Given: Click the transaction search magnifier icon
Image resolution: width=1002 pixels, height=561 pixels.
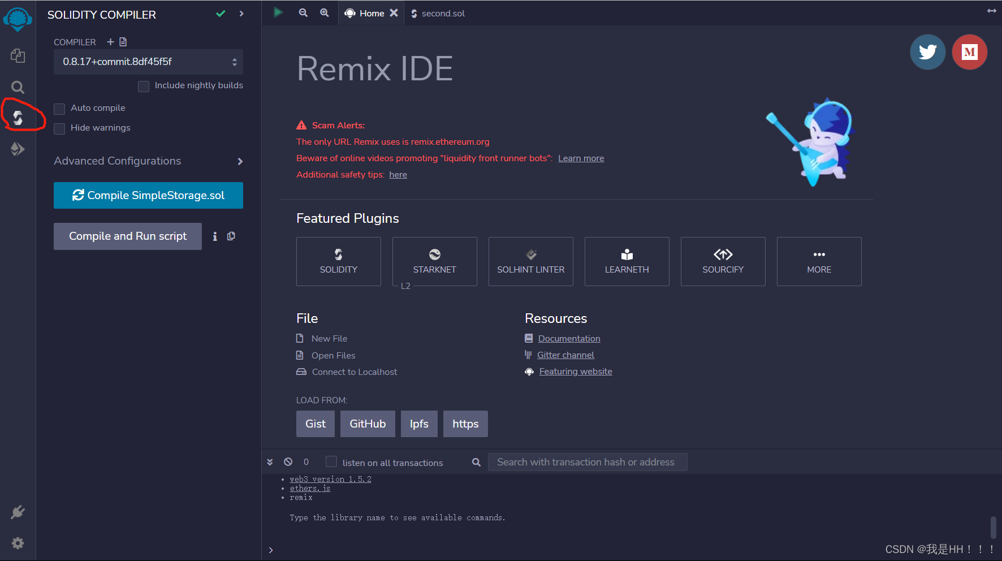Looking at the screenshot, I should [476, 463].
